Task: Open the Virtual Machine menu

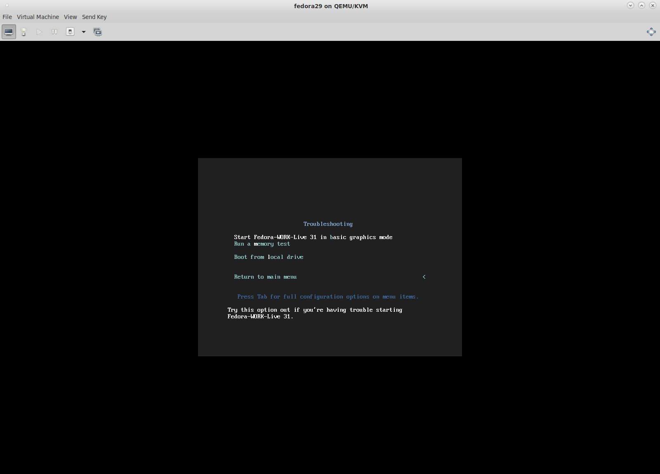Action: point(38,17)
